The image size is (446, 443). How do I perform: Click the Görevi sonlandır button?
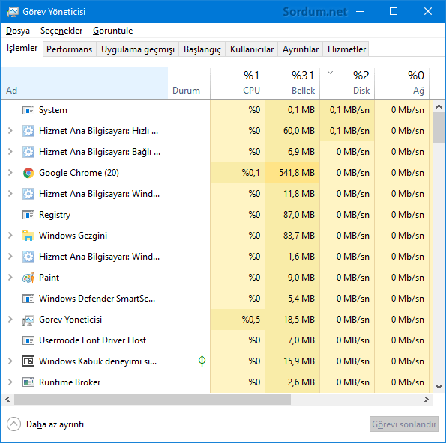pos(404,424)
